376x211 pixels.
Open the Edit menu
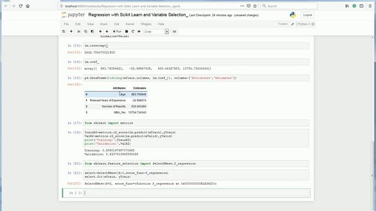(x=78, y=24)
